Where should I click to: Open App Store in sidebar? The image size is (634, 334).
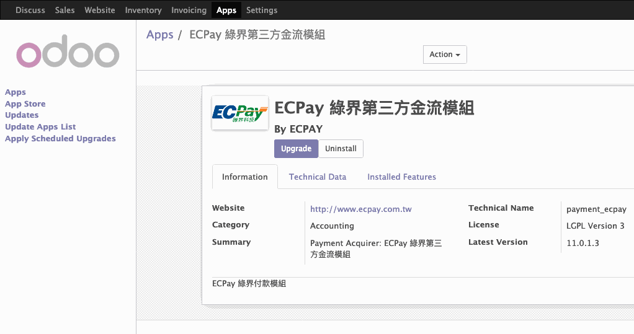click(25, 104)
